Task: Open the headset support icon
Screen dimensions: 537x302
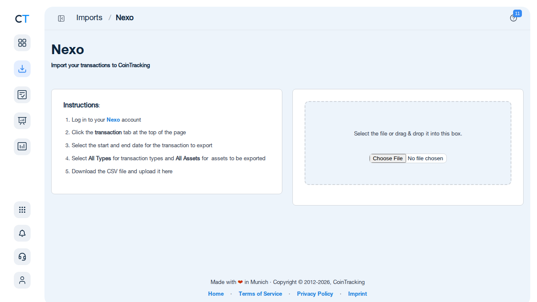Action: click(x=22, y=257)
